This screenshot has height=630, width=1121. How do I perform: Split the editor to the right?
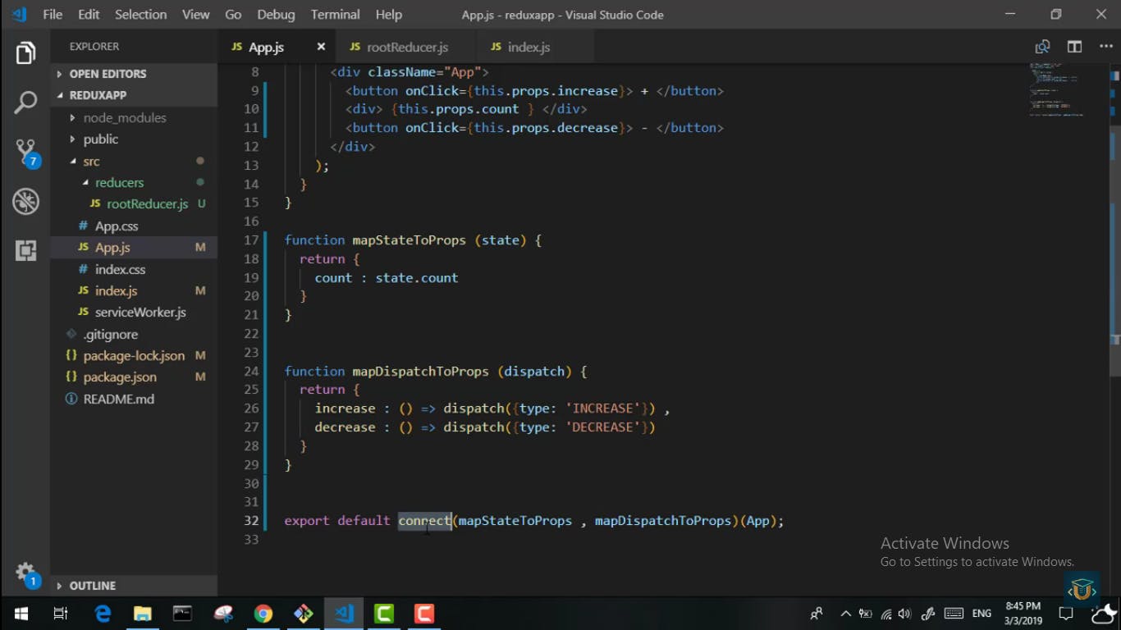click(1074, 47)
